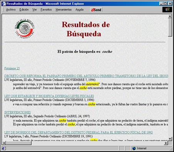Click the horizontal scrollbar right arrow
This screenshot has width=174, height=152.
point(166,143)
